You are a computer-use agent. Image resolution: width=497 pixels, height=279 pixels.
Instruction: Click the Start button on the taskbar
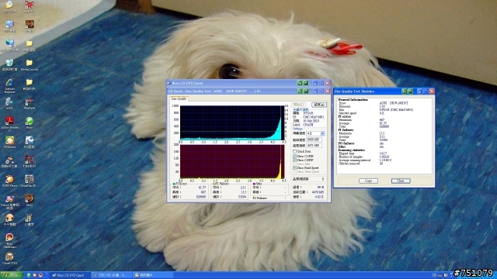click(x=11, y=275)
